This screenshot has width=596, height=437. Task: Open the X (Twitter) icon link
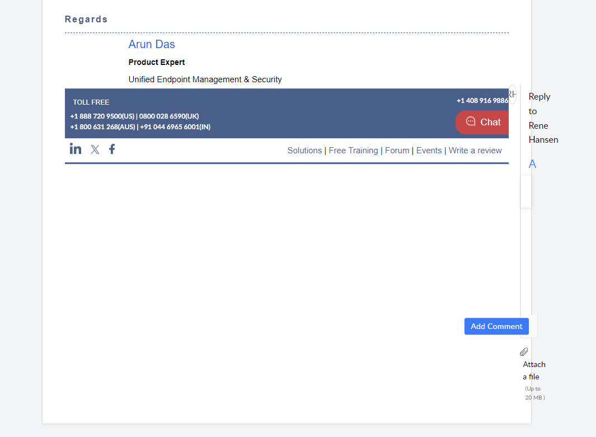[x=95, y=150]
